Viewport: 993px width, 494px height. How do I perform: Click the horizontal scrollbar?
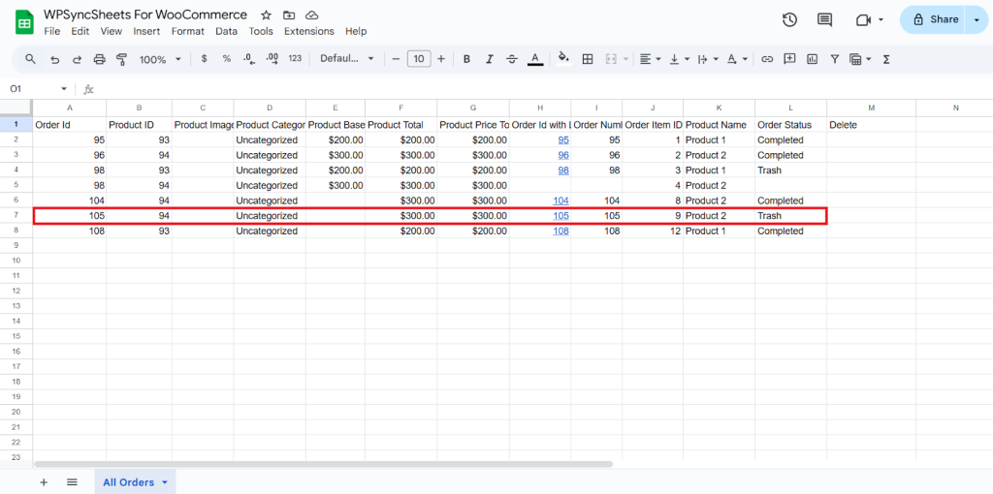(323, 464)
